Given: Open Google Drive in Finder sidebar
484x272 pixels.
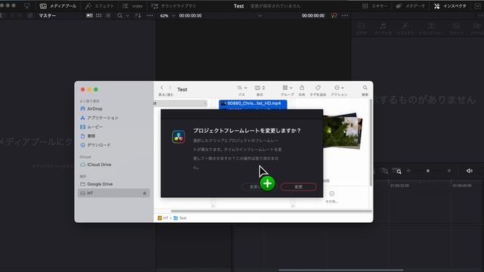Looking at the screenshot, I should click(96, 184).
